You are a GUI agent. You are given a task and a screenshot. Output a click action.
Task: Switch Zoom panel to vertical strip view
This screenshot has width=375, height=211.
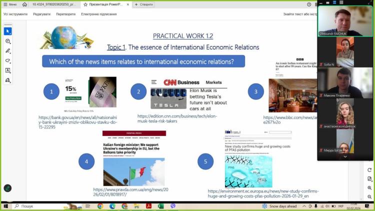click(x=334, y=2)
